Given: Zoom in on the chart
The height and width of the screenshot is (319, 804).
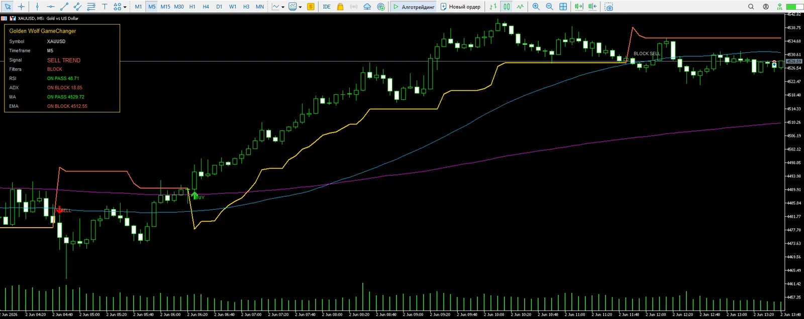Looking at the screenshot, I should [536, 7].
